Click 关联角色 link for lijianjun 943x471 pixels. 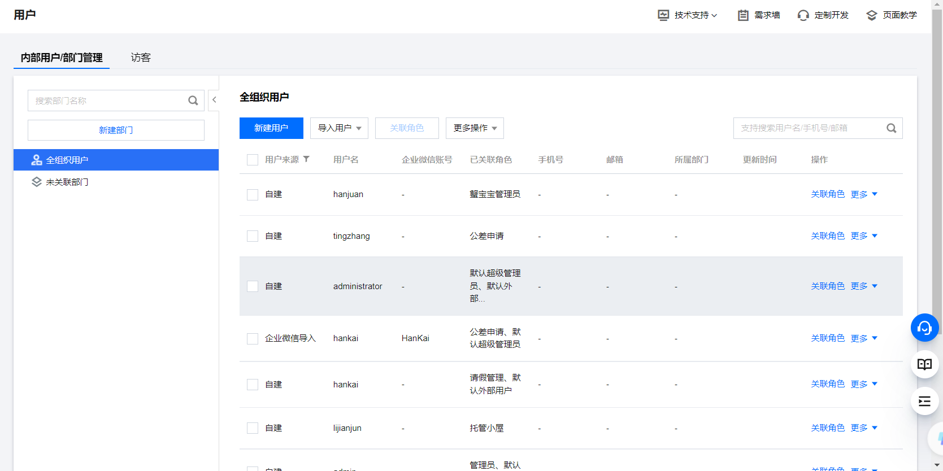coord(828,428)
